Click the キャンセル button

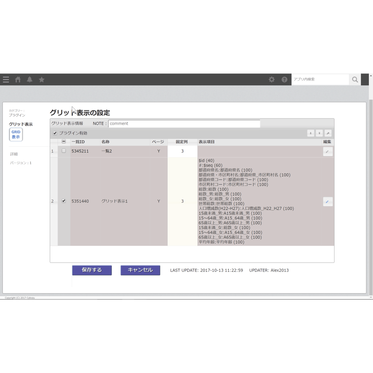coord(140,270)
